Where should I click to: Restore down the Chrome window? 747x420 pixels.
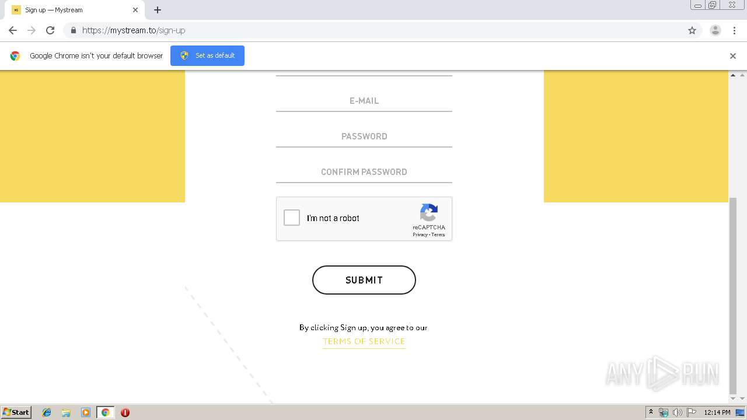[x=713, y=5]
